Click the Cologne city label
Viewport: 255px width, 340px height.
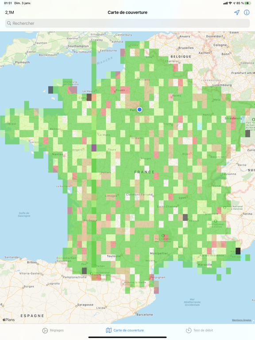220,45
